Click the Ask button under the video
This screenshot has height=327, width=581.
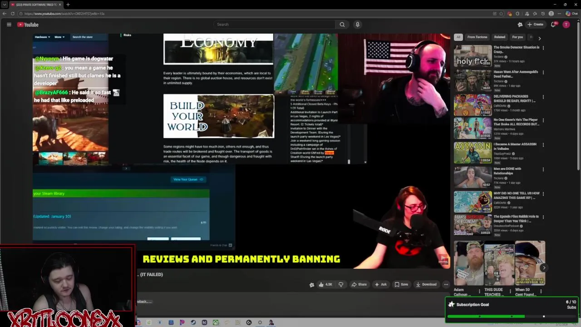380,284
